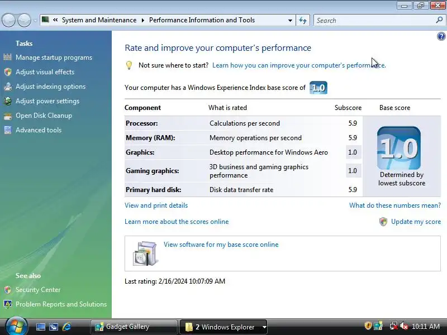The image size is (447, 335).
Task: Click the Adjust indexing options icon
Action: coord(8,87)
